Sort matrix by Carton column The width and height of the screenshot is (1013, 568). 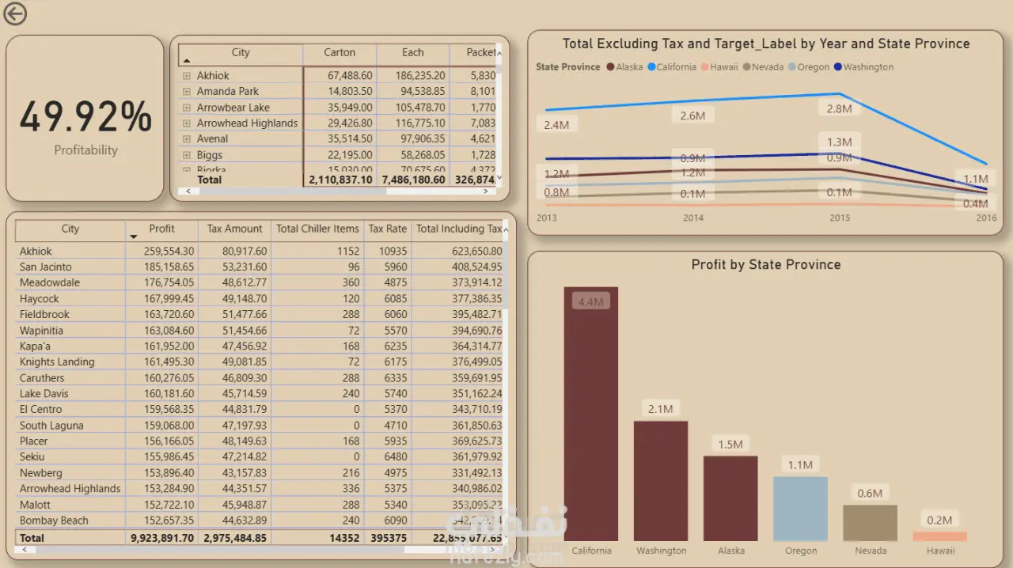coord(340,52)
